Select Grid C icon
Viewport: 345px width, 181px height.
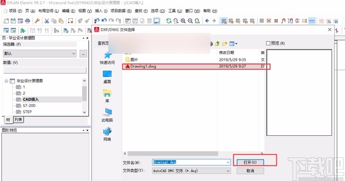pos(238,21)
